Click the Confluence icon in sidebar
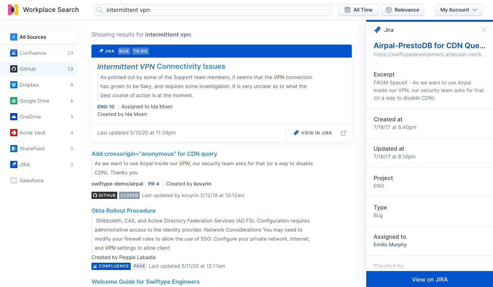The width and height of the screenshot is (493, 287). (13, 53)
